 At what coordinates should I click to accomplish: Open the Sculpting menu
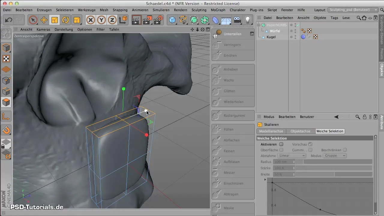[x=199, y=10]
